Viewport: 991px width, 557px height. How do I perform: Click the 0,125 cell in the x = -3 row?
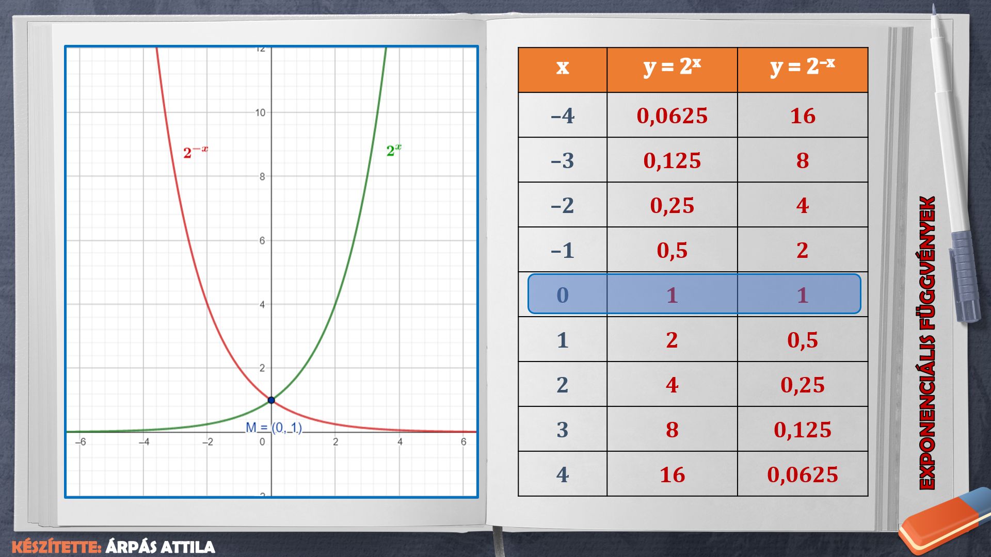pyautogui.click(x=672, y=160)
